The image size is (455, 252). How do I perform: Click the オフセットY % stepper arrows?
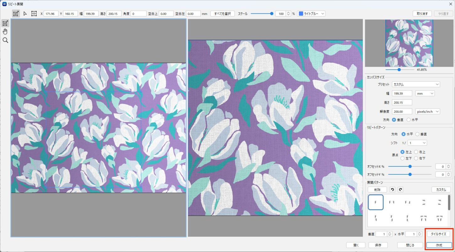pos(448,174)
